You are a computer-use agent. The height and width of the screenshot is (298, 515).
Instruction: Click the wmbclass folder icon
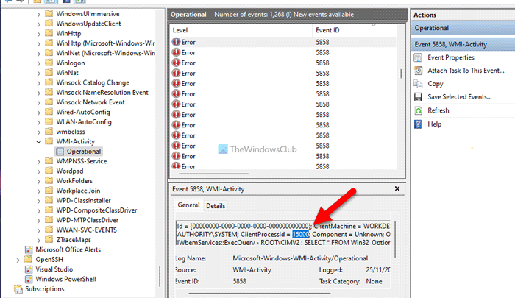[49, 131]
